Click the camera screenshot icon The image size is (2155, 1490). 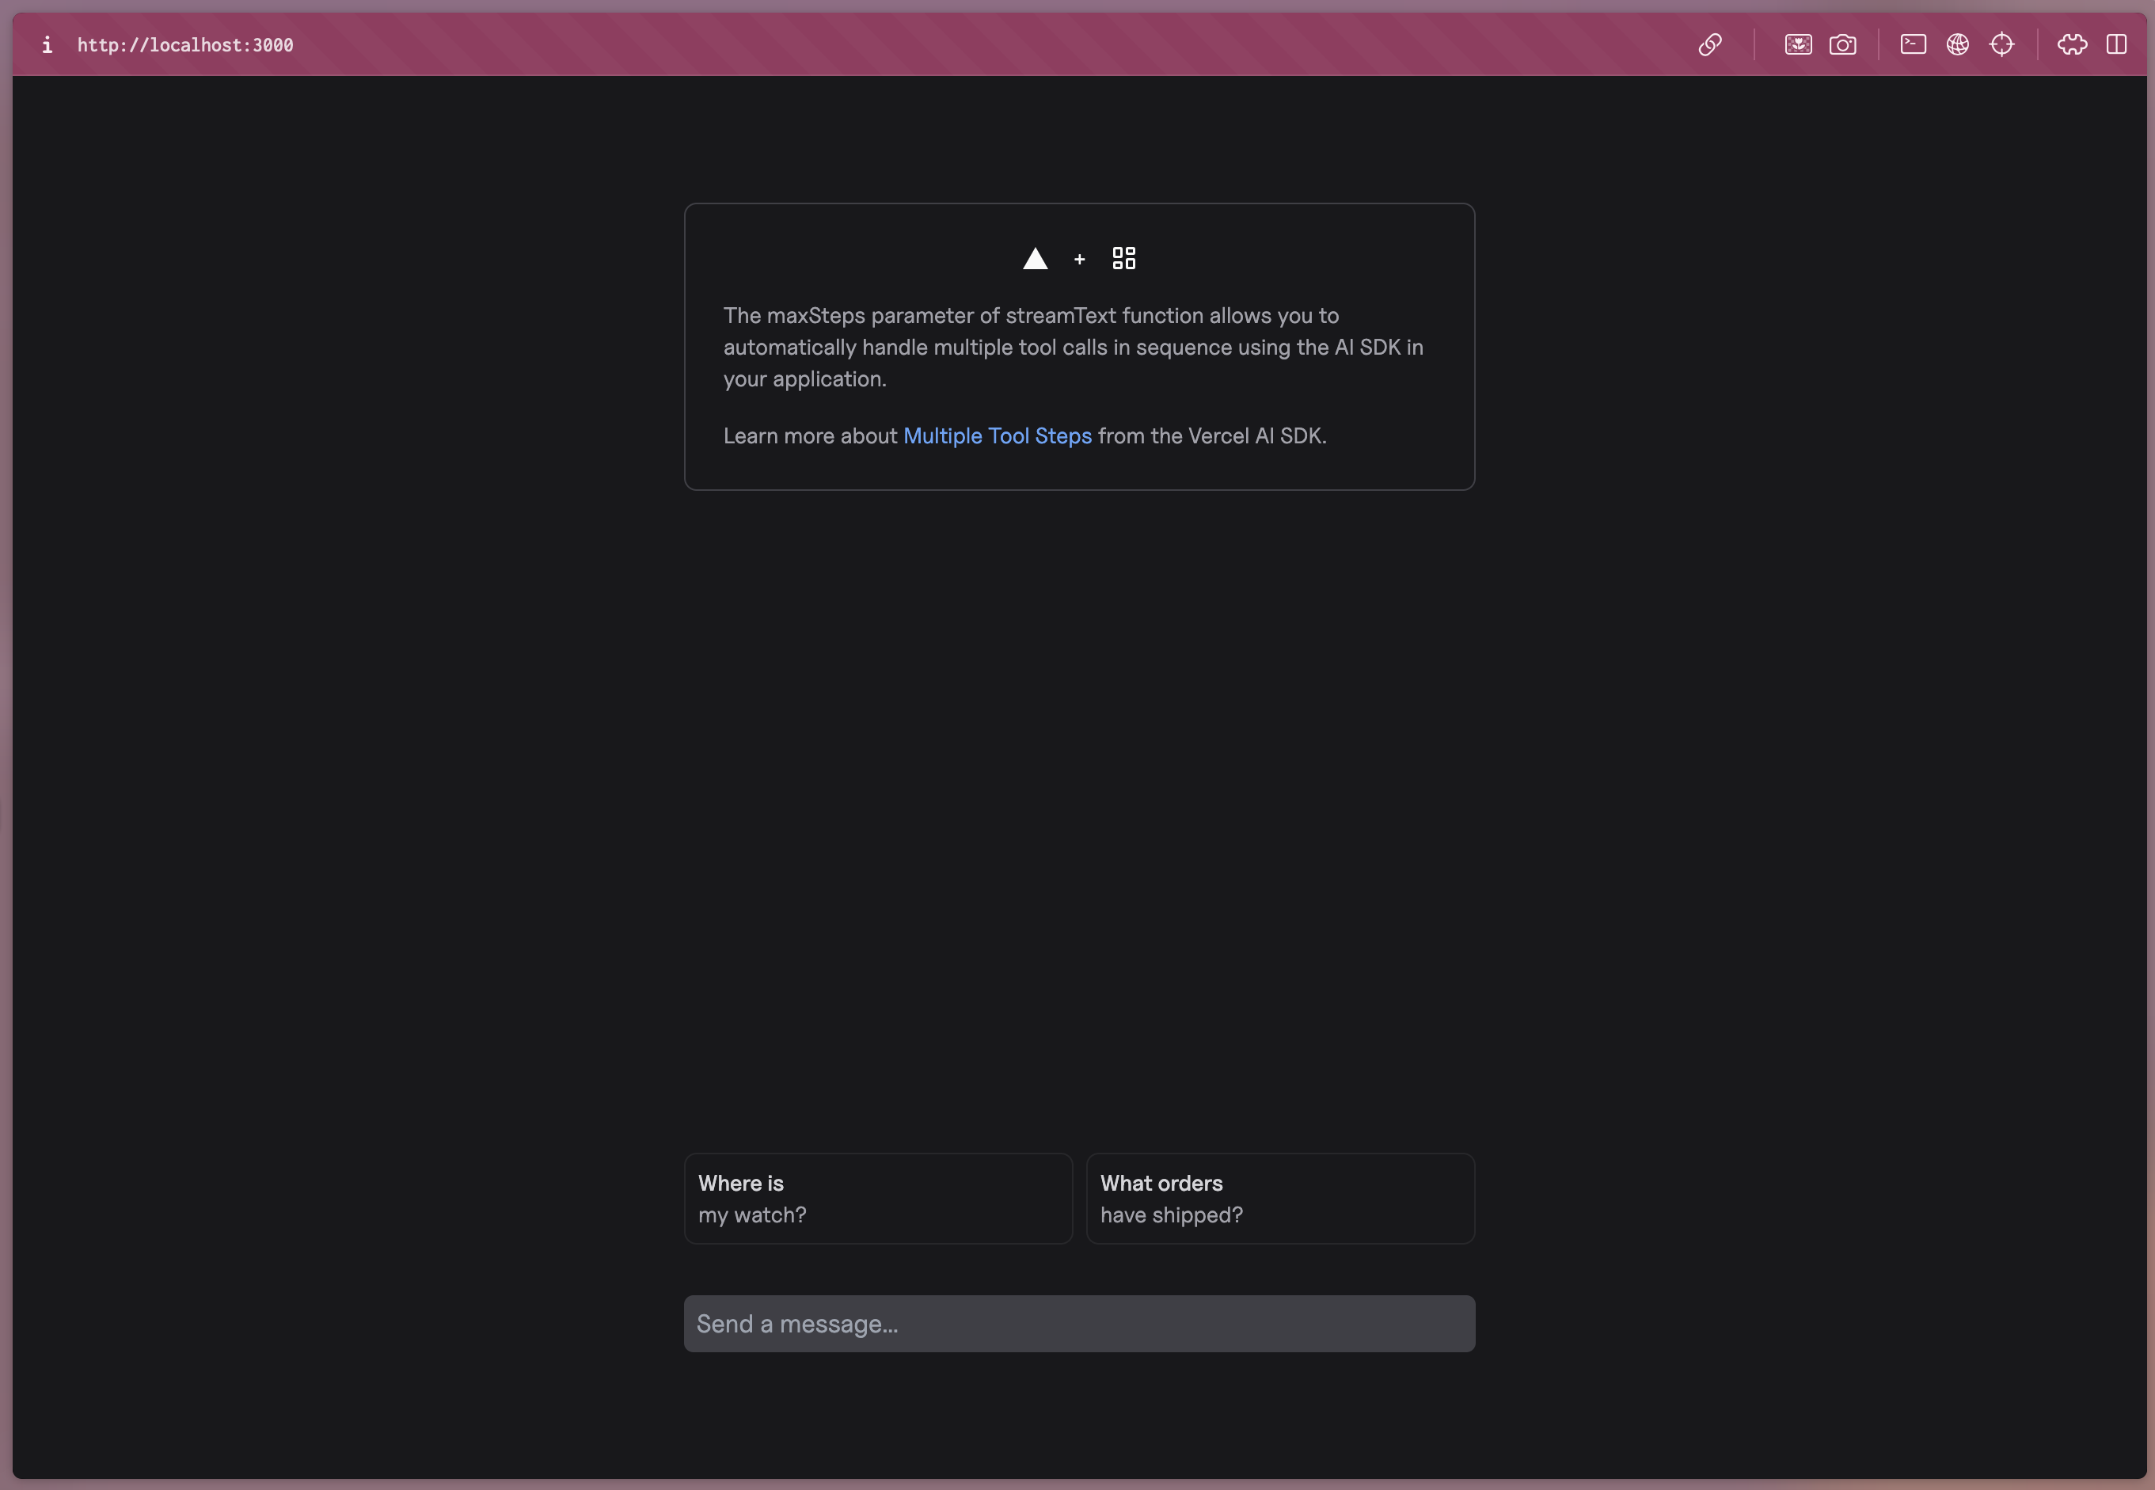click(x=1843, y=44)
